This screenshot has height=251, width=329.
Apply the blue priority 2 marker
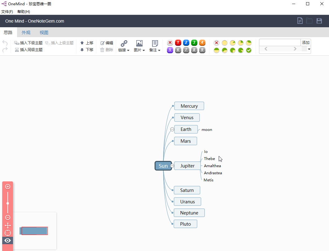186,43
